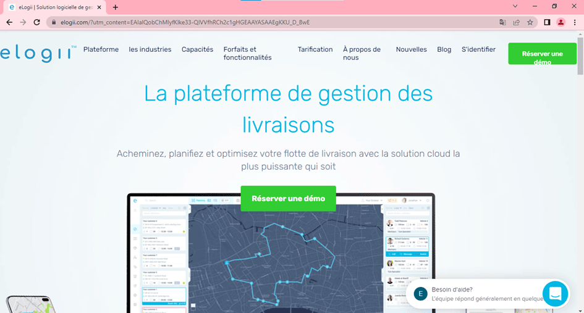Go to the Tarification page
Screen dimensions: 584x313
click(x=315, y=49)
